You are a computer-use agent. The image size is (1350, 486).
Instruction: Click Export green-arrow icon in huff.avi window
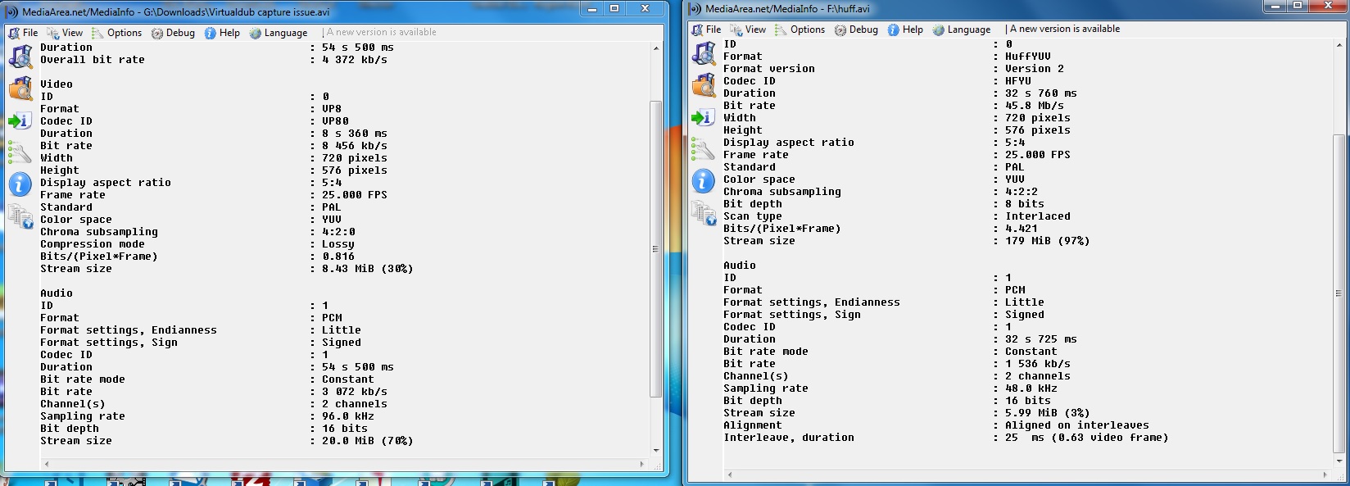coord(704,117)
